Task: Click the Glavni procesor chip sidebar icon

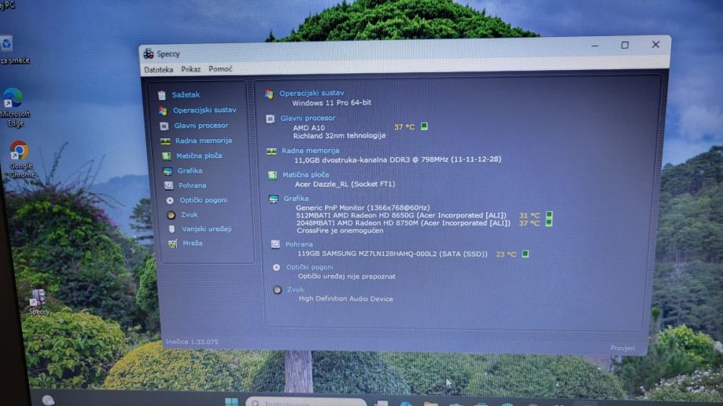Action: (164, 126)
